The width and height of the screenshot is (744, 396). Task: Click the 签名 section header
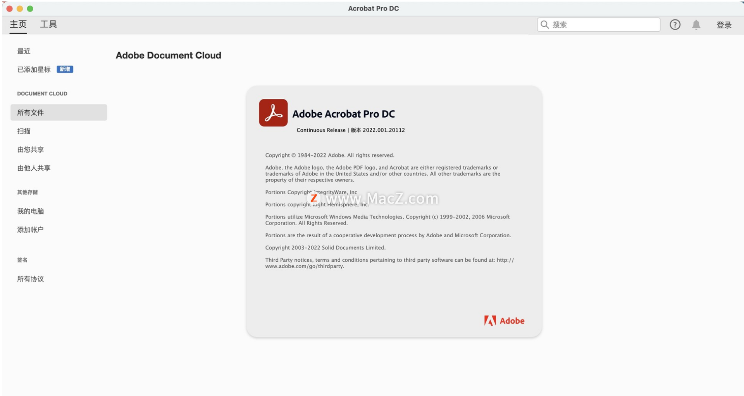22,260
